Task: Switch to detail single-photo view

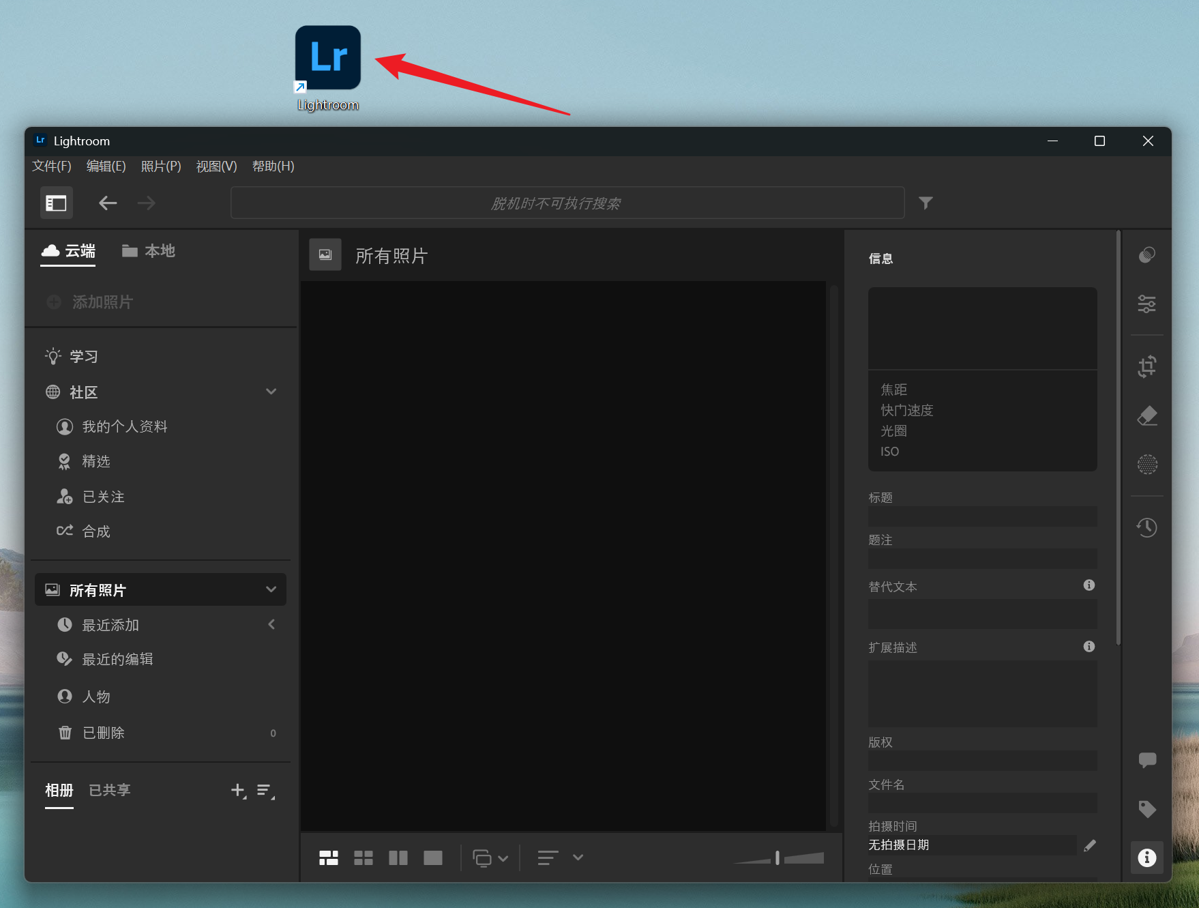Action: pyautogui.click(x=433, y=858)
